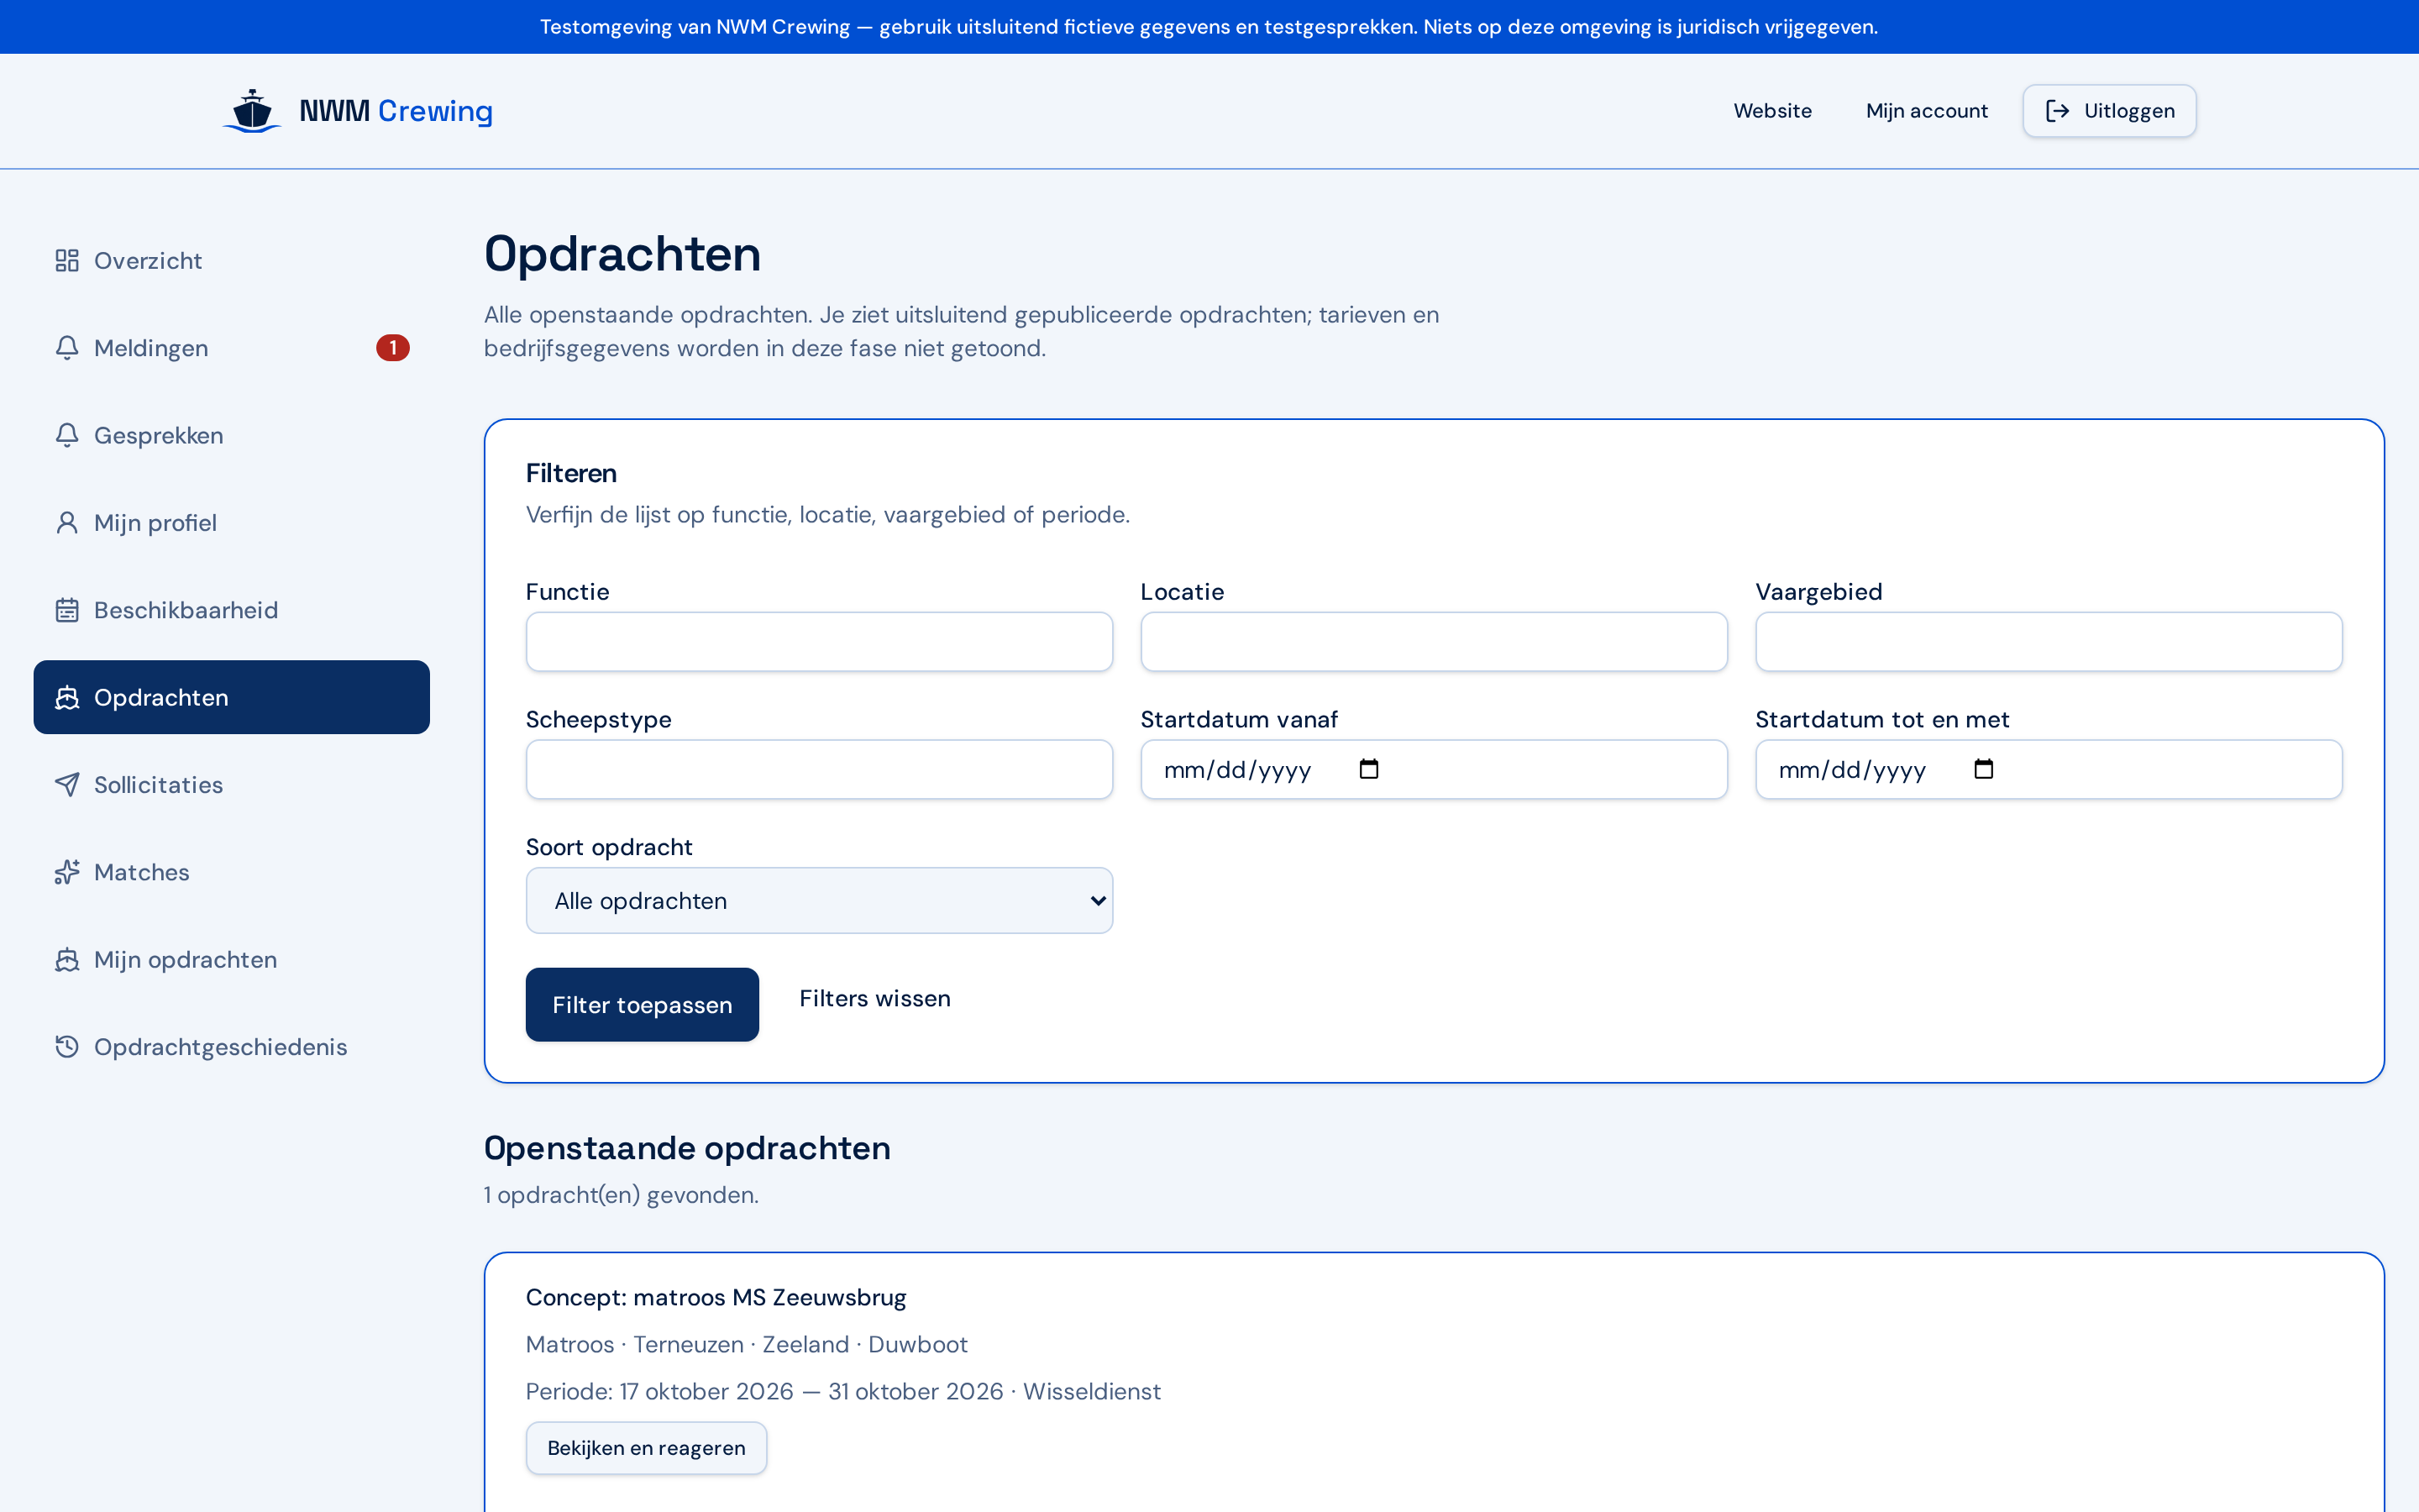Focus the Functie input field
The image size is (2419, 1512).
pyautogui.click(x=819, y=642)
